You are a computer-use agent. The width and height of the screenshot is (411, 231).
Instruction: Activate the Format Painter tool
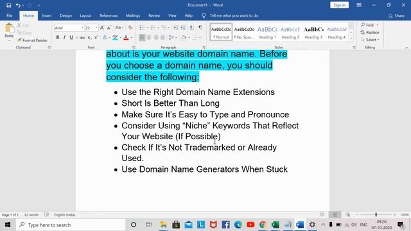32,40
